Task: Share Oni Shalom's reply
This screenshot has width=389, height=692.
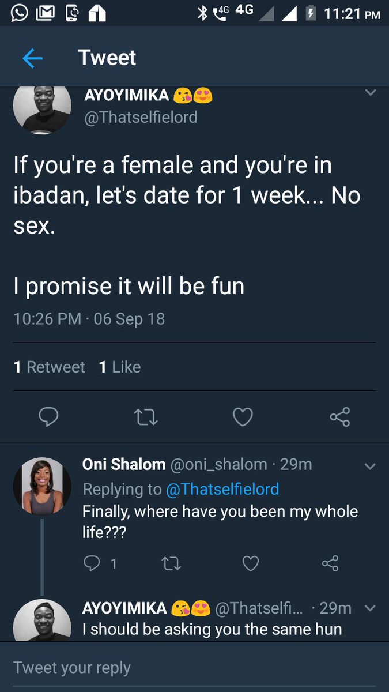Action: point(330,563)
